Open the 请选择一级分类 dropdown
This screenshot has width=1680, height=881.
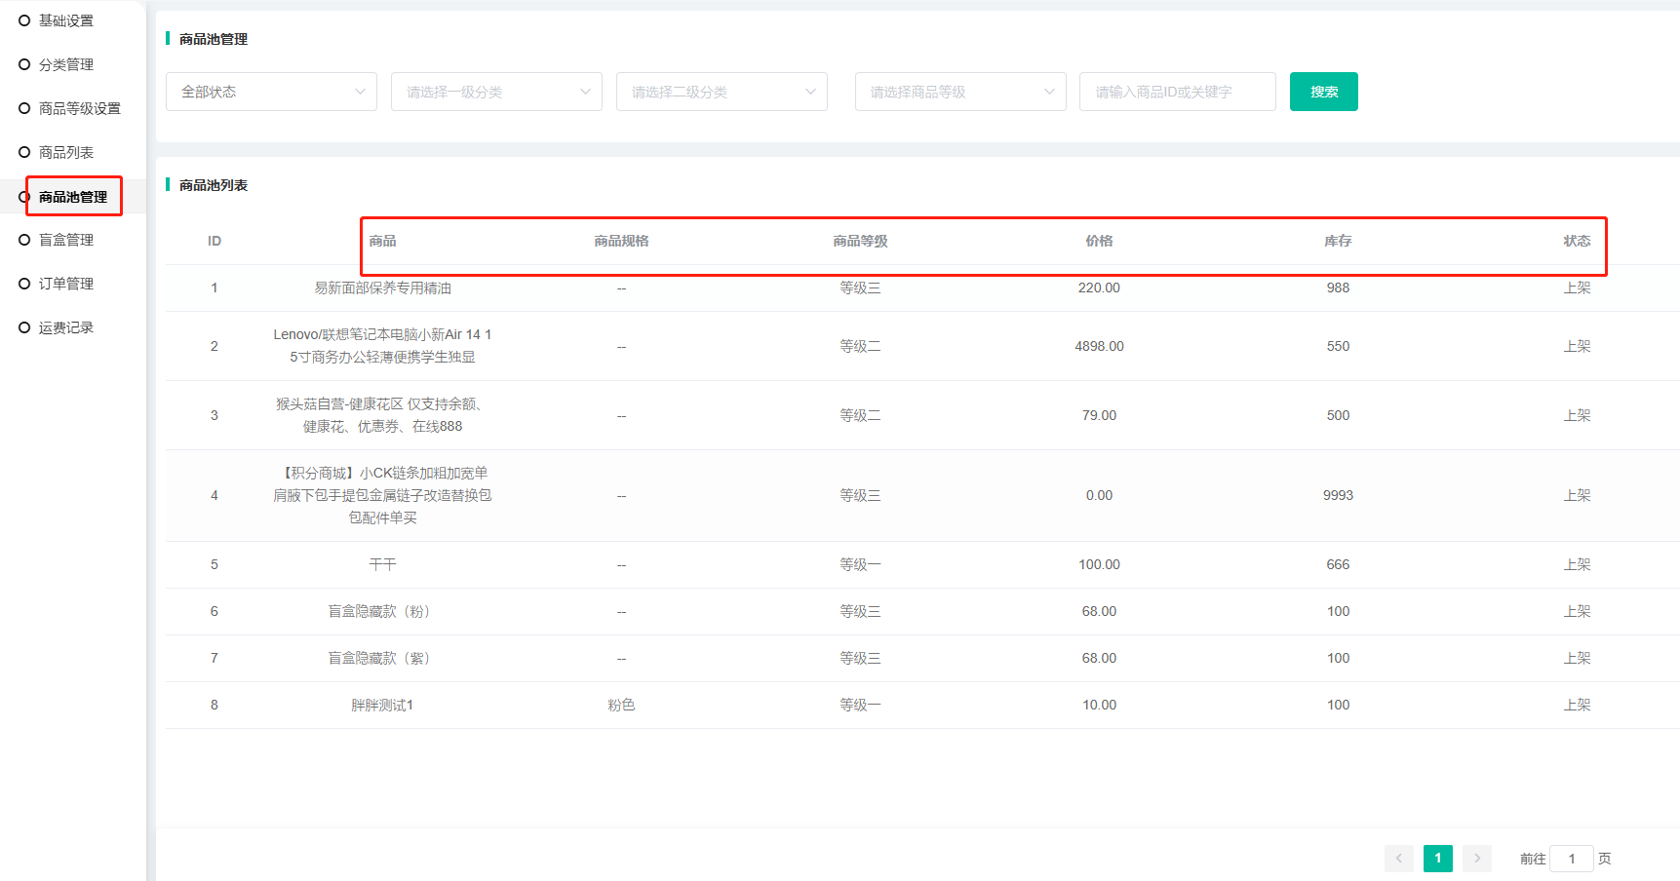pos(496,92)
